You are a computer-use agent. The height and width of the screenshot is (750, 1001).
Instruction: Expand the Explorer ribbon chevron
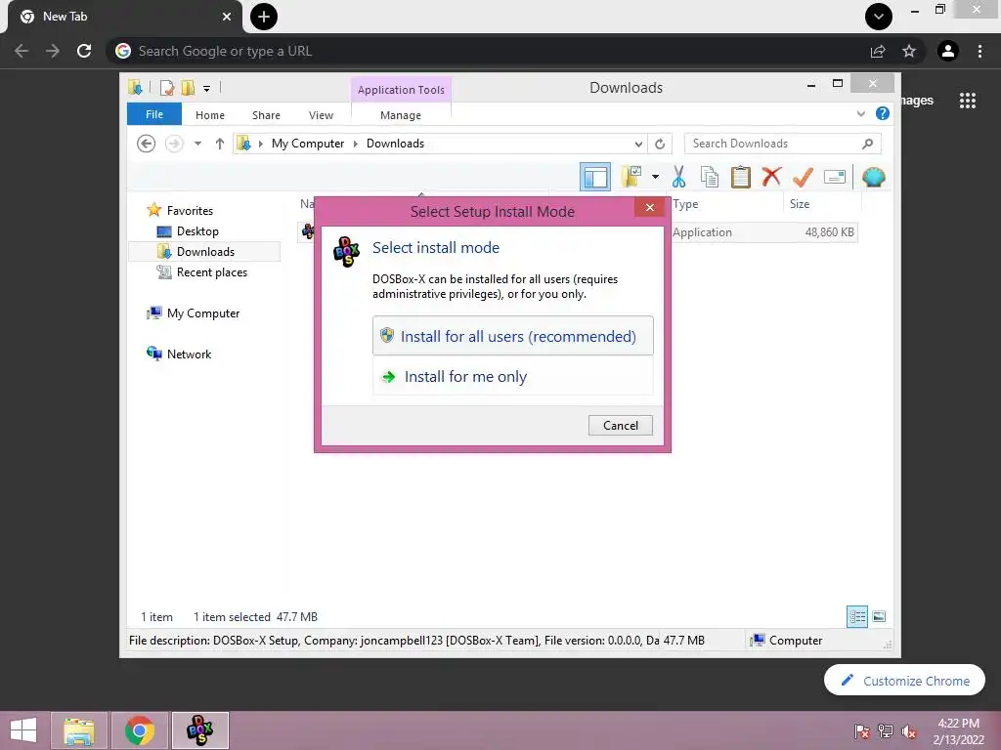coord(860,114)
